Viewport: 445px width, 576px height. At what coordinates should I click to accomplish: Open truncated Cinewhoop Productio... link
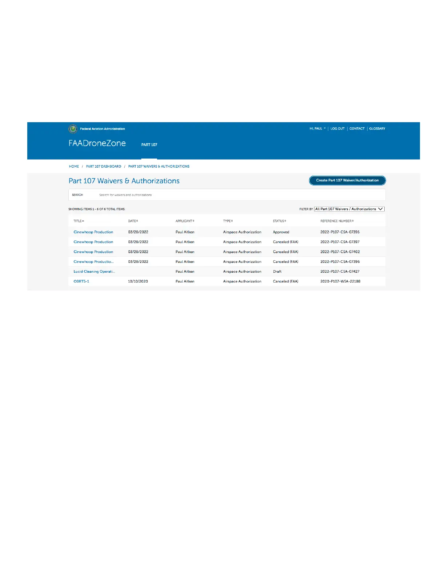(93, 261)
